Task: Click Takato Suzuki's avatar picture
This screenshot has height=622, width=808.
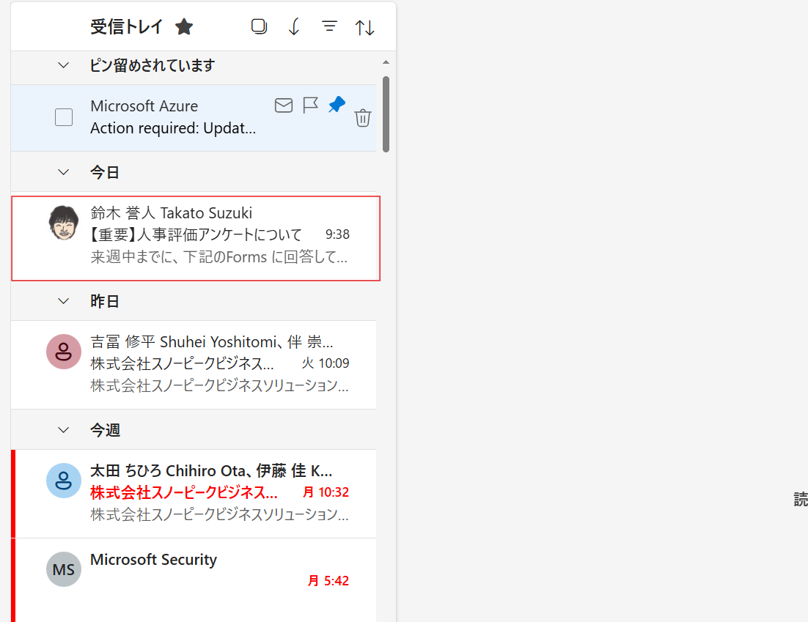Action: click(64, 223)
